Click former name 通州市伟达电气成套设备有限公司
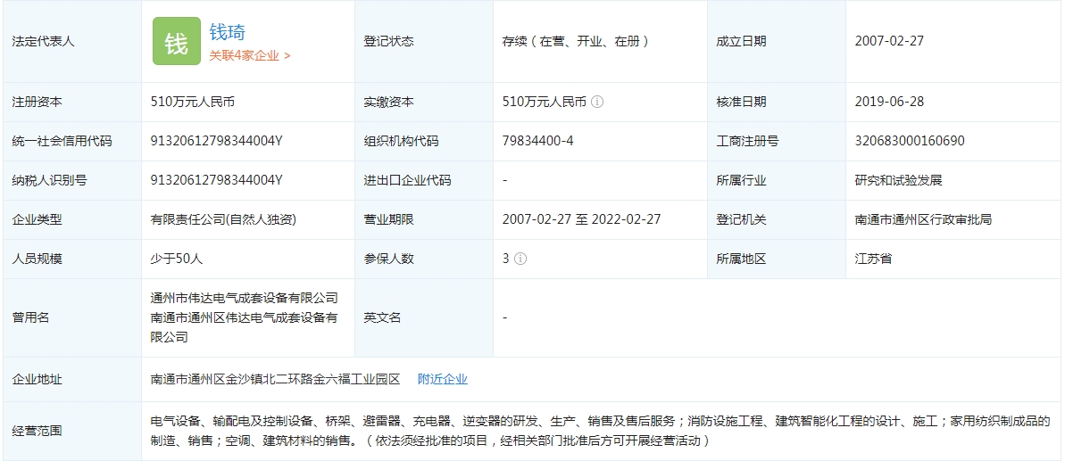The image size is (1065, 461). pyautogui.click(x=244, y=298)
